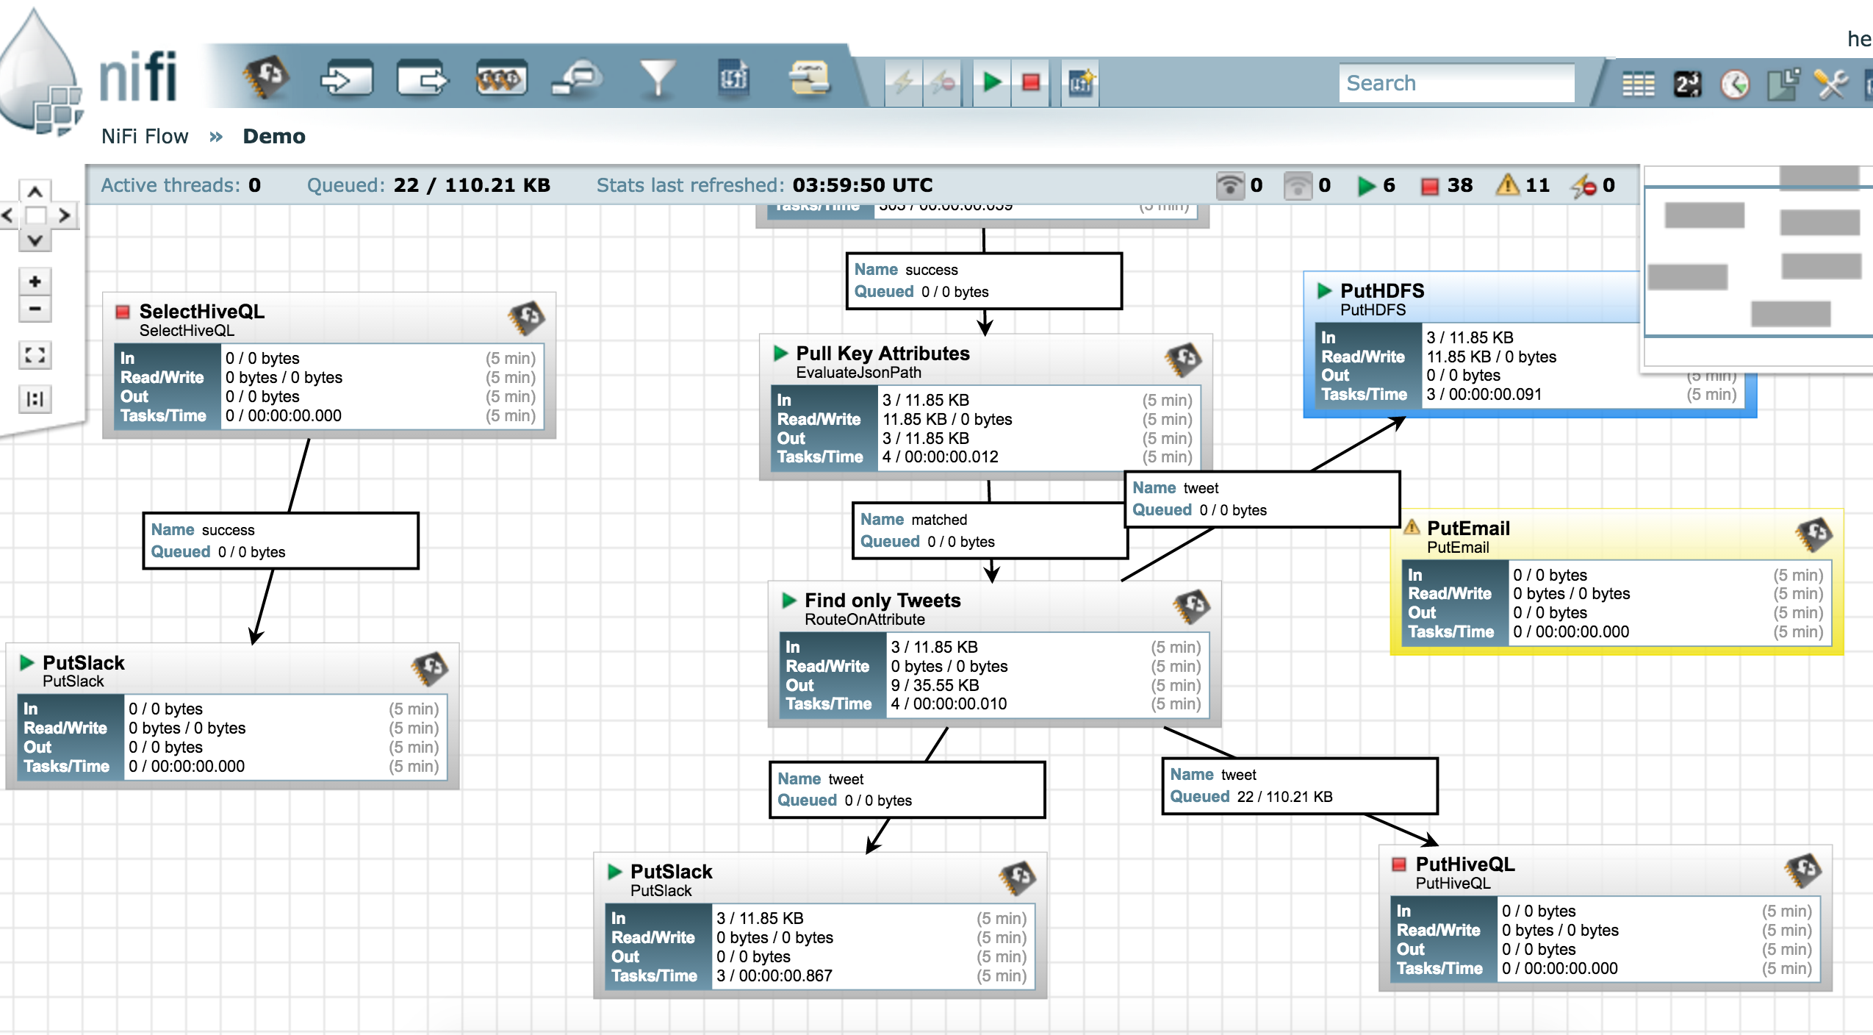Screen dimensions: 1873x1035
Task: Click the Stop button to halt flow
Action: (1031, 82)
